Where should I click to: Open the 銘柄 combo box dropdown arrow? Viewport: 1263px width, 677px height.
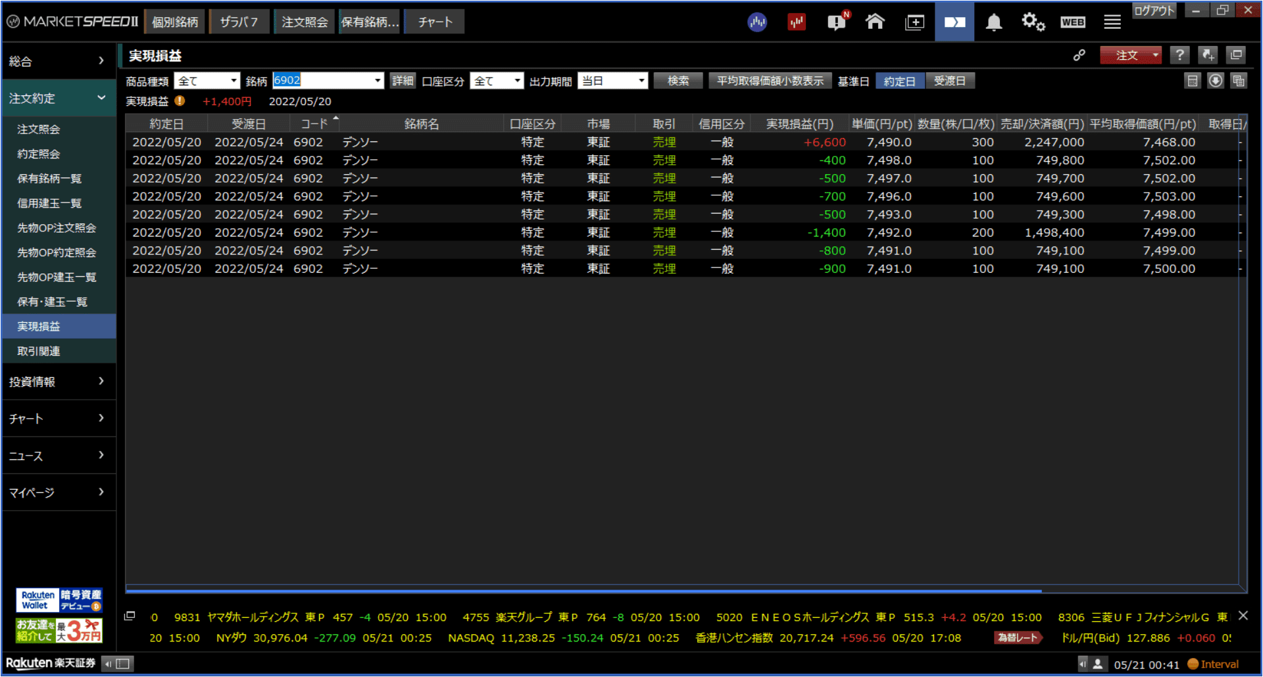coord(378,81)
